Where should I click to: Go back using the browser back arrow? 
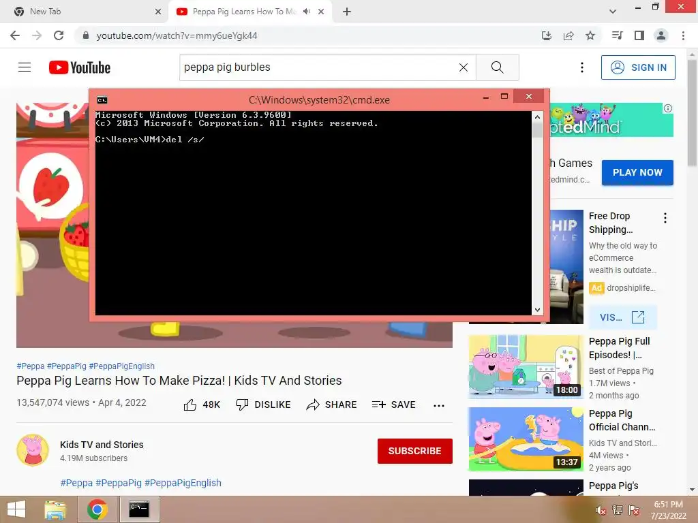point(15,35)
